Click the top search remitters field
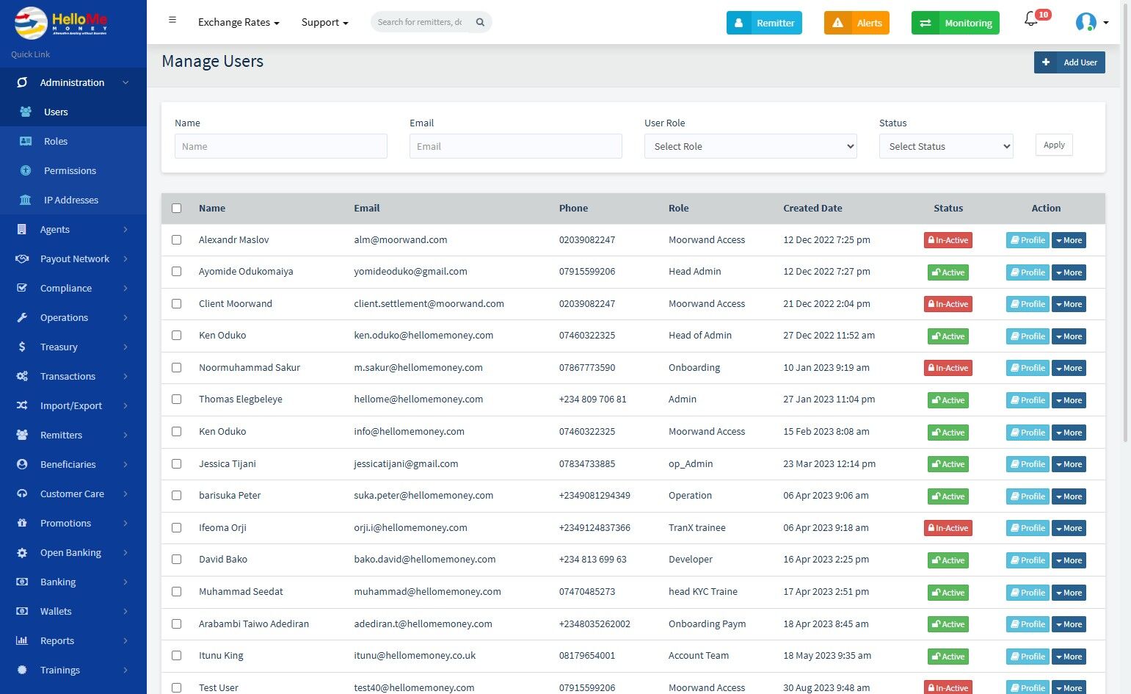The width and height of the screenshot is (1131, 694). pos(420,22)
